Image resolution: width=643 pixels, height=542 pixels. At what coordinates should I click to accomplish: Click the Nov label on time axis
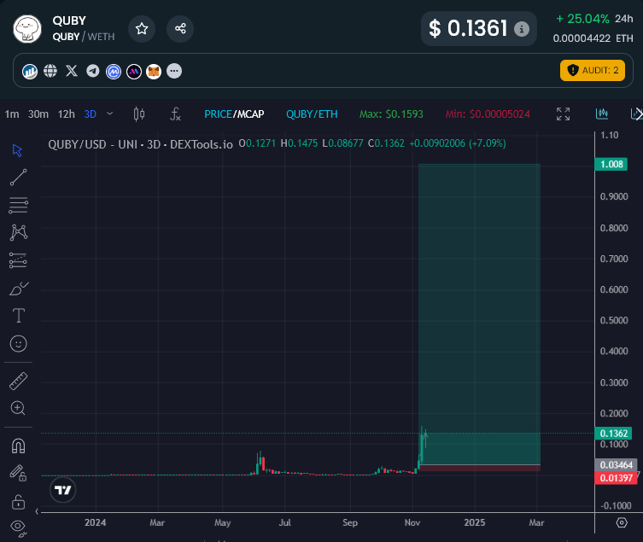pos(412,522)
